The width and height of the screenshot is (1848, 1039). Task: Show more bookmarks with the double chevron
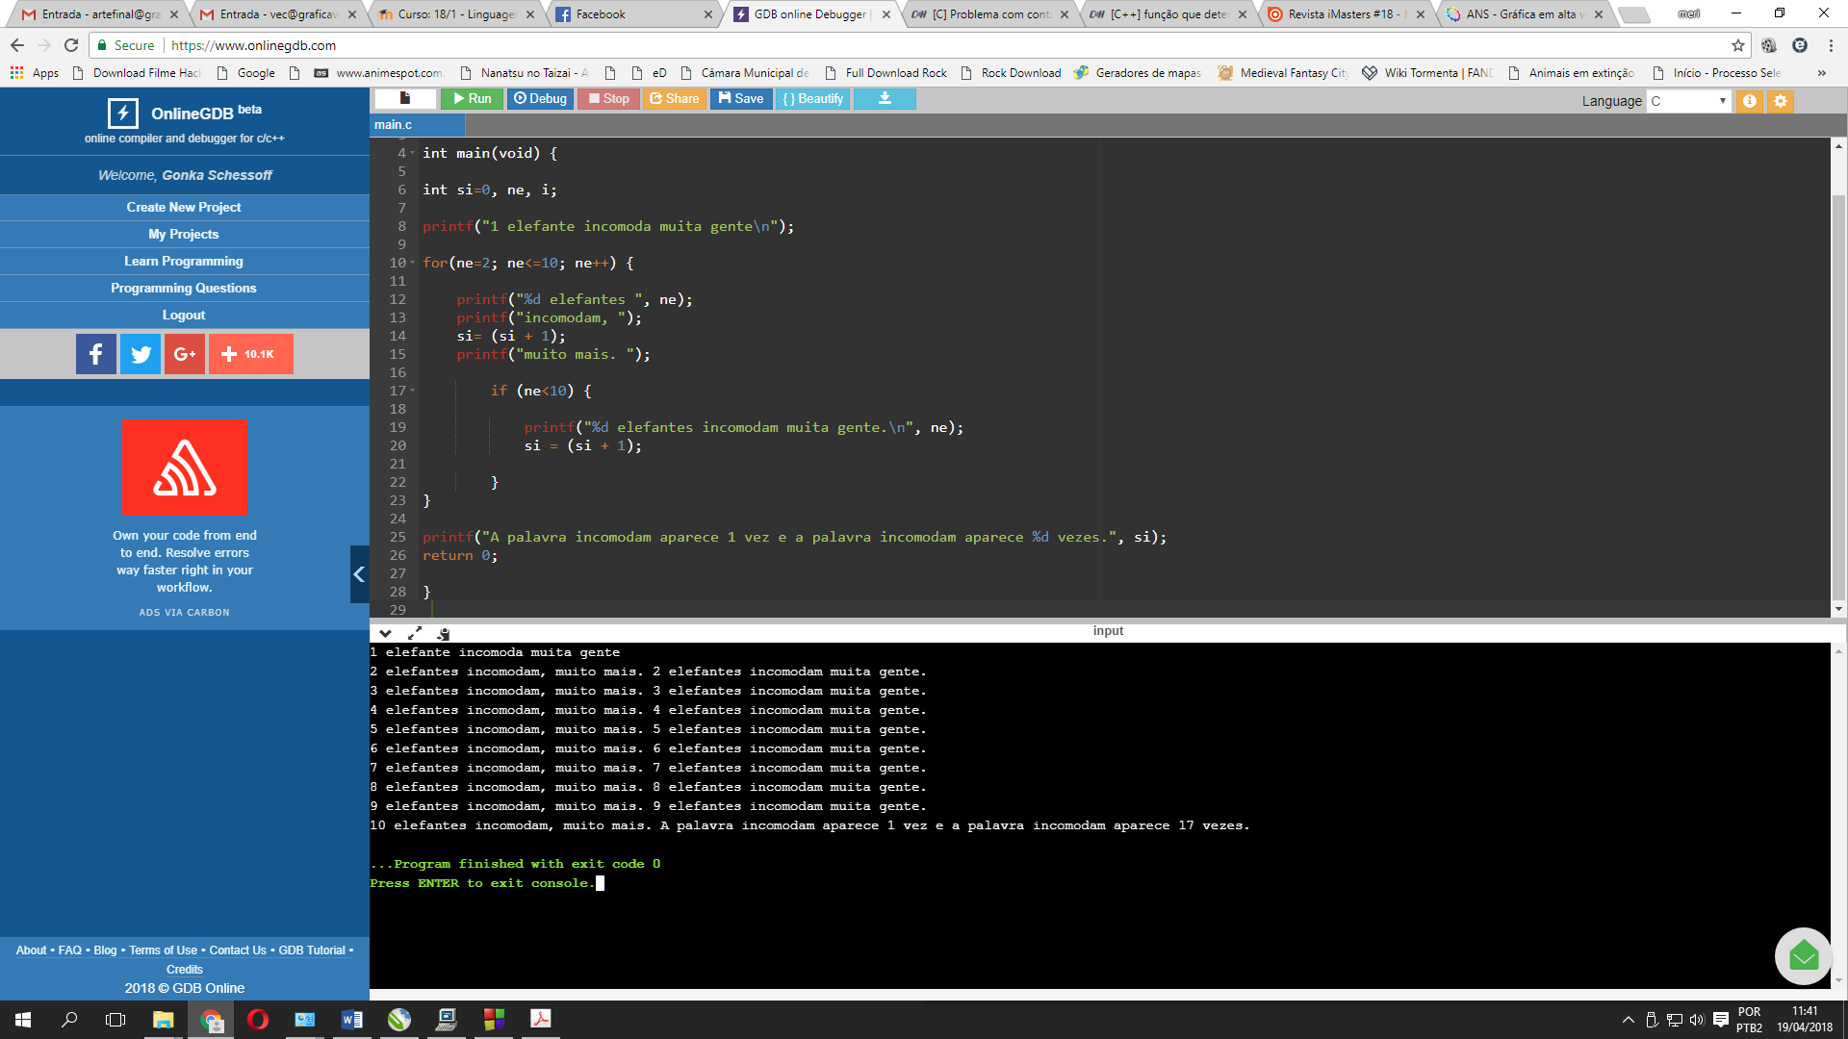(1821, 73)
